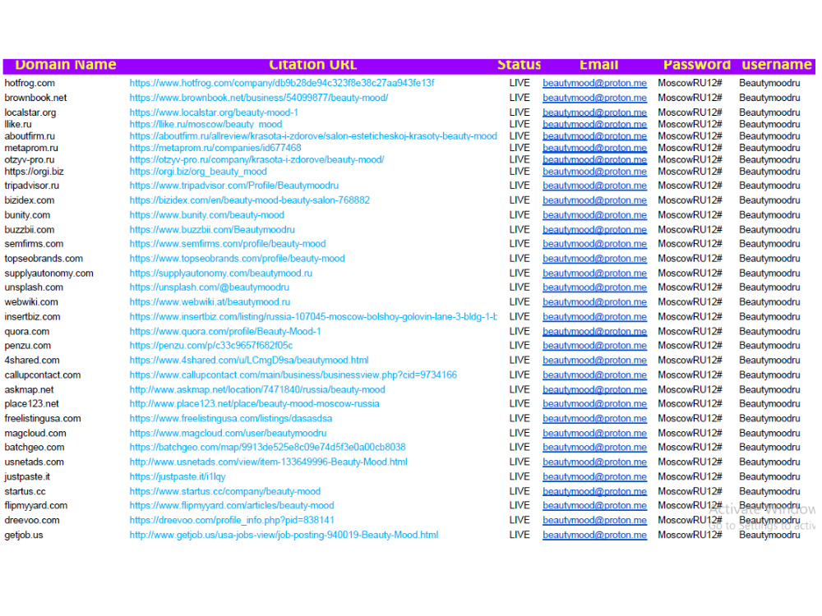Open the bizidex.com beauty salon link
The image size is (822, 616).
click(x=250, y=200)
